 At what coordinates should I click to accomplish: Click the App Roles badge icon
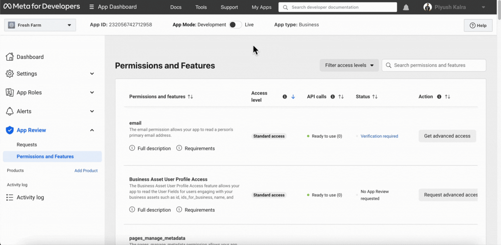[10, 92]
